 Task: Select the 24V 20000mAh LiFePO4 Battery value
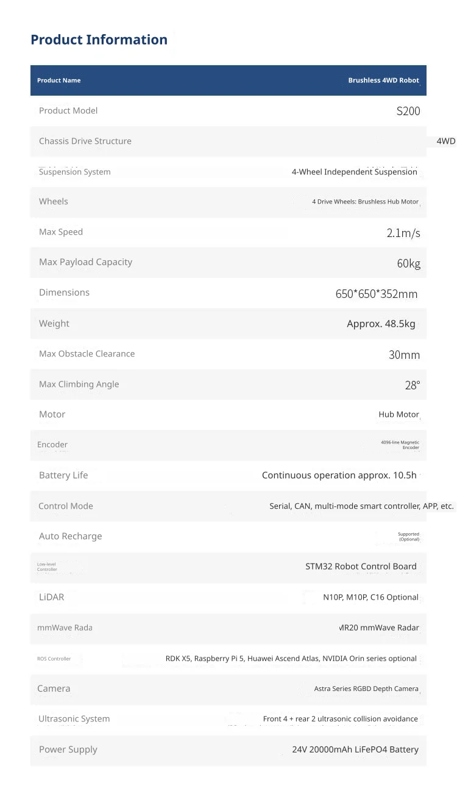[x=355, y=749]
